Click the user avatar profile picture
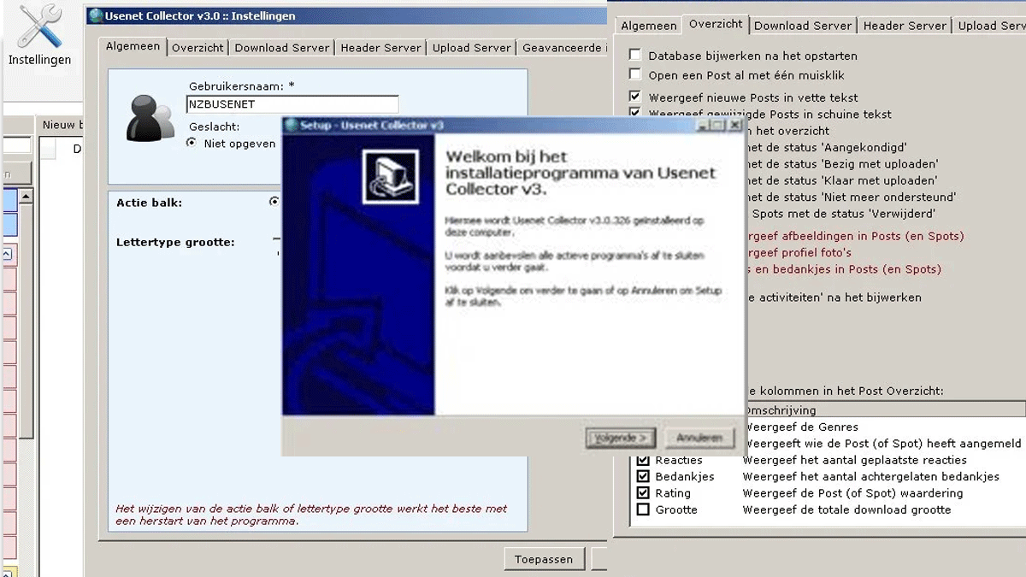 tap(150, 118)
